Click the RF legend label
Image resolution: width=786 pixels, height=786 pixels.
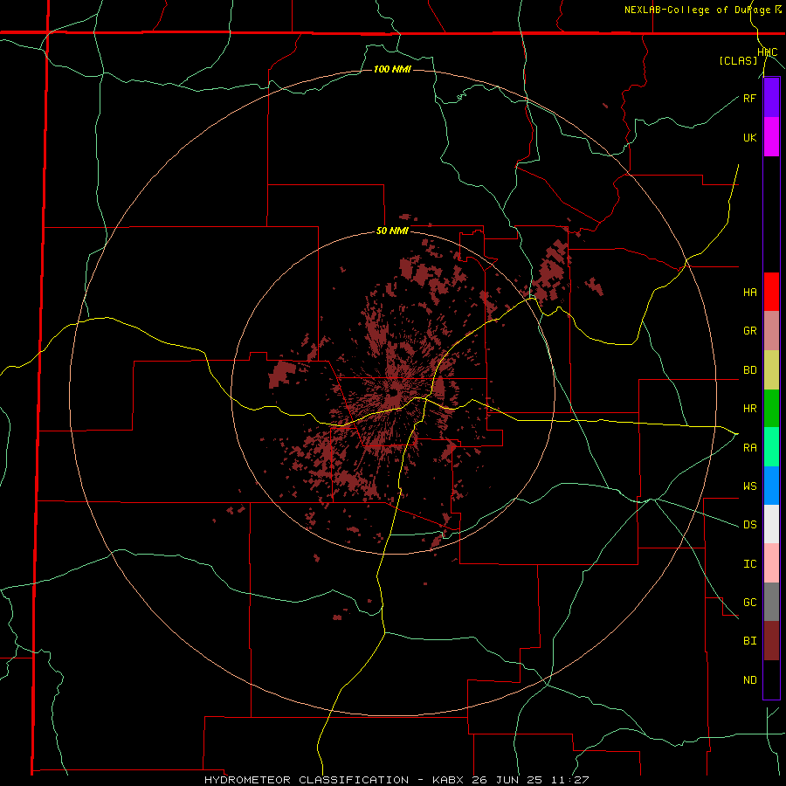click(x=749, y=98)
